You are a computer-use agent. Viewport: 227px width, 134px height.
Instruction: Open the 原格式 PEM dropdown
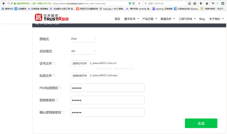pos(83,39)
